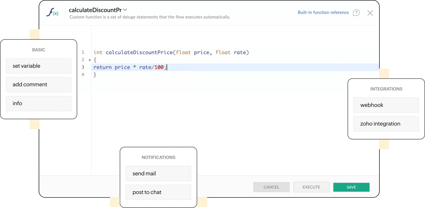Click the EXECUTE button

[311, 187]
